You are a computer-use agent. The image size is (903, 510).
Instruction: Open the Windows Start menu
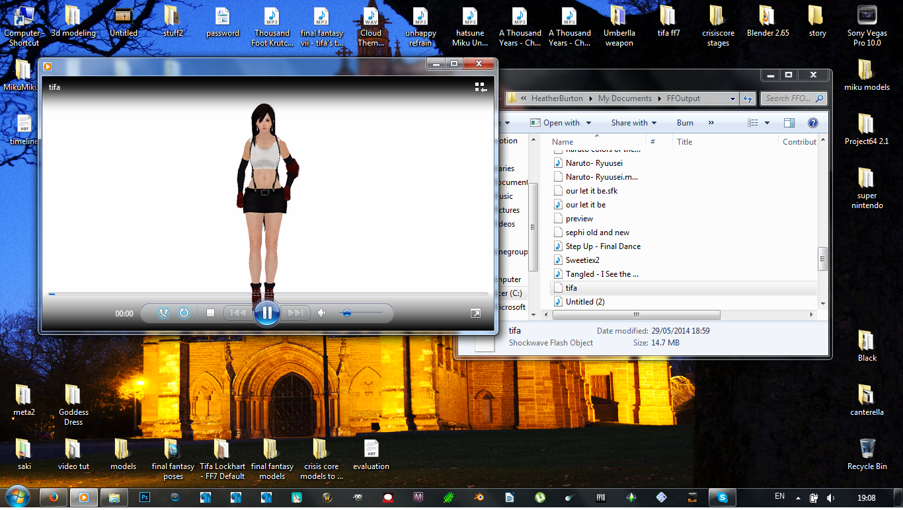[x=18, y=497]
